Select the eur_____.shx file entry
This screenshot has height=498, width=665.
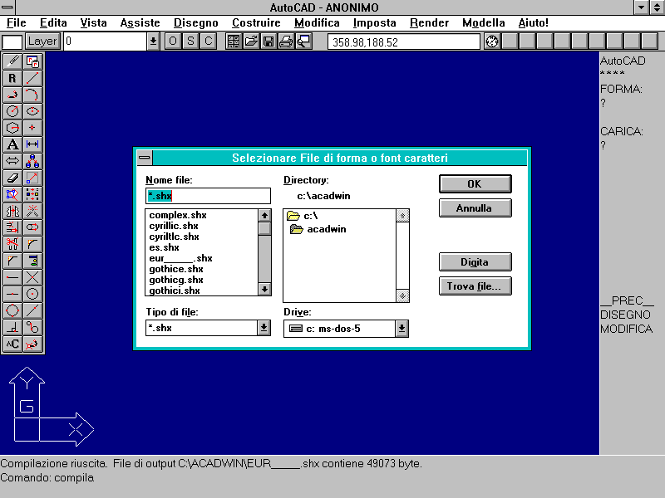click(x=180, y=258)
